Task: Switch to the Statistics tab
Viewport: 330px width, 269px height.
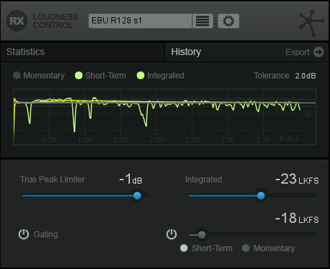Action: point(82,52)
